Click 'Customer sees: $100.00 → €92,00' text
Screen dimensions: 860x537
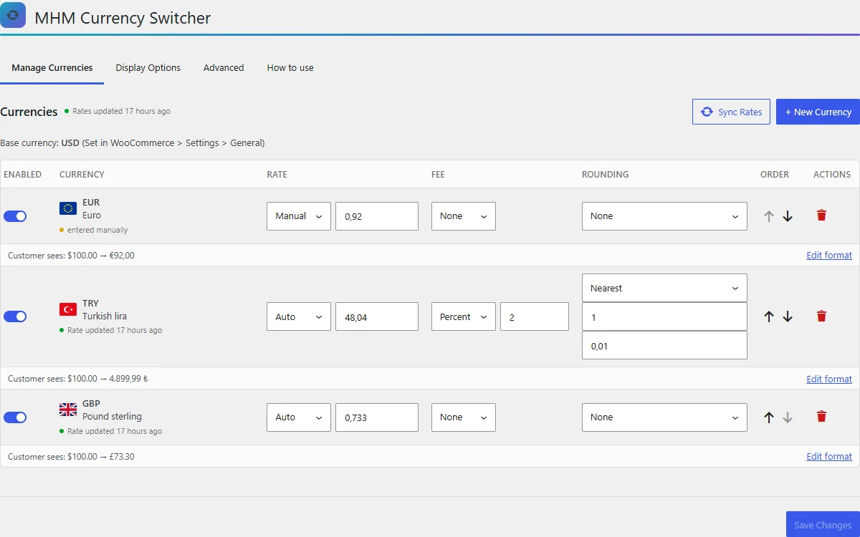click(x=71, y=255)
